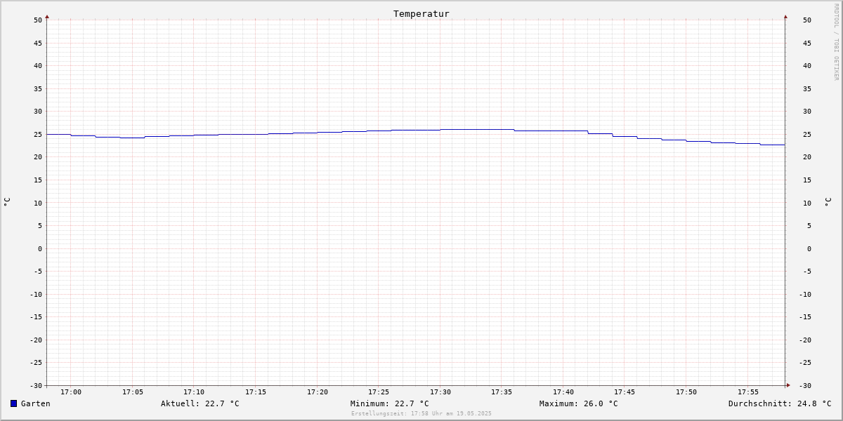
Task: Click the 17:55 time axis label
Action: (x=748, y=392)
